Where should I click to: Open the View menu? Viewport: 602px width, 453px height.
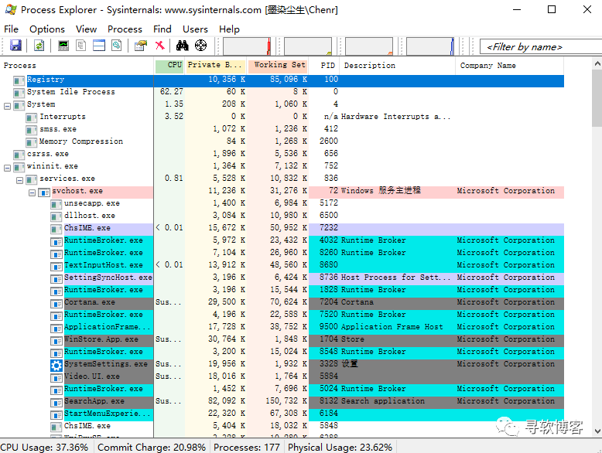coord(86,29)
